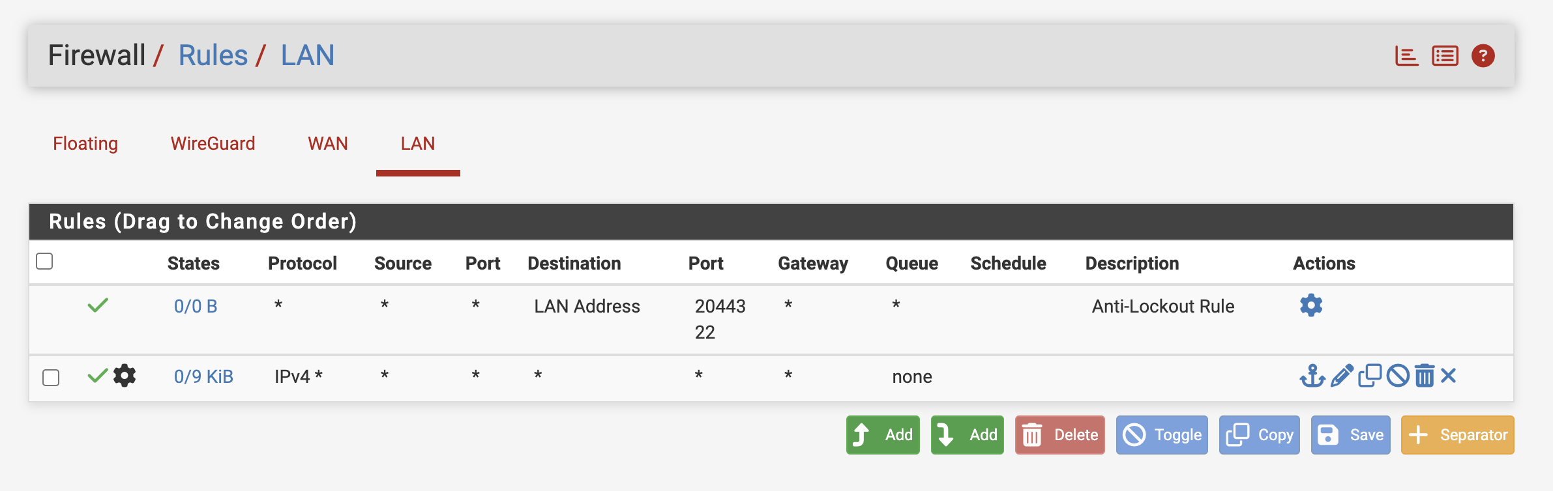Tick the checkbox for the IPv4 rule

pos(51,378)
